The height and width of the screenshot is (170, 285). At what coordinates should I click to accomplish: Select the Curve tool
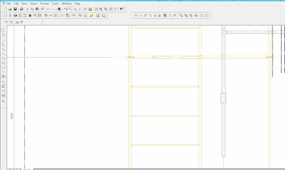pyautogui.click(x=4, y=54)
